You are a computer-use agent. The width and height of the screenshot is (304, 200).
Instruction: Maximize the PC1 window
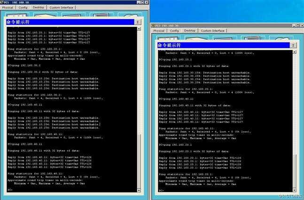[x=142, y=2]
